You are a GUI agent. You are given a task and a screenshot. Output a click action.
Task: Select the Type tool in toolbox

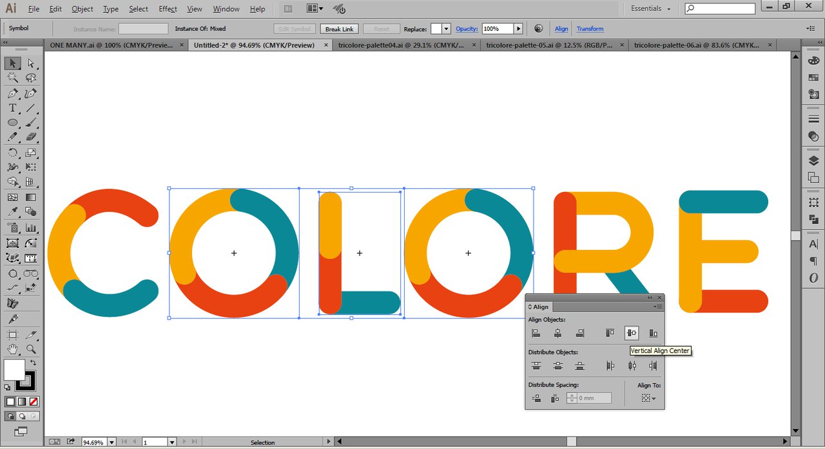pos(12,108)
